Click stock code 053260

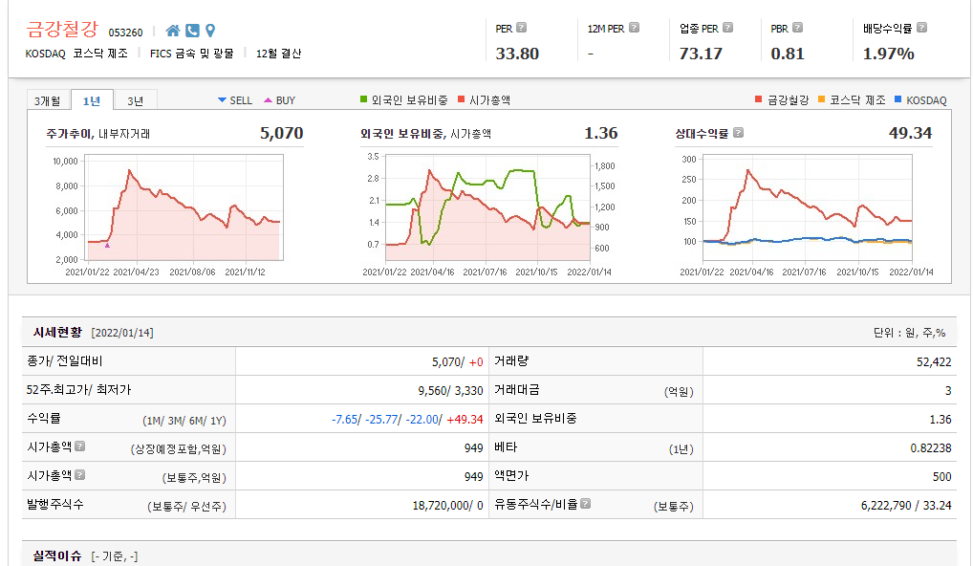tap(125, 33)
